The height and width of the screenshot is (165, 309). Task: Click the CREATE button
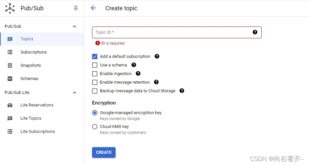click(x=104, y=152)
